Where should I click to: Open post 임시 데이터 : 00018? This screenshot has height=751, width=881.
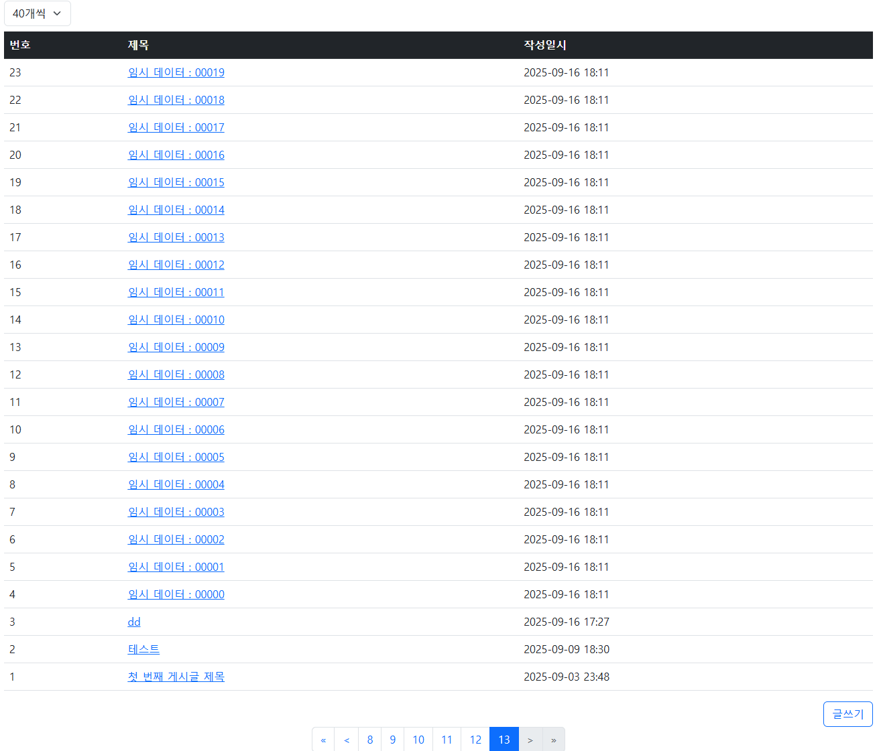[176, 100]
